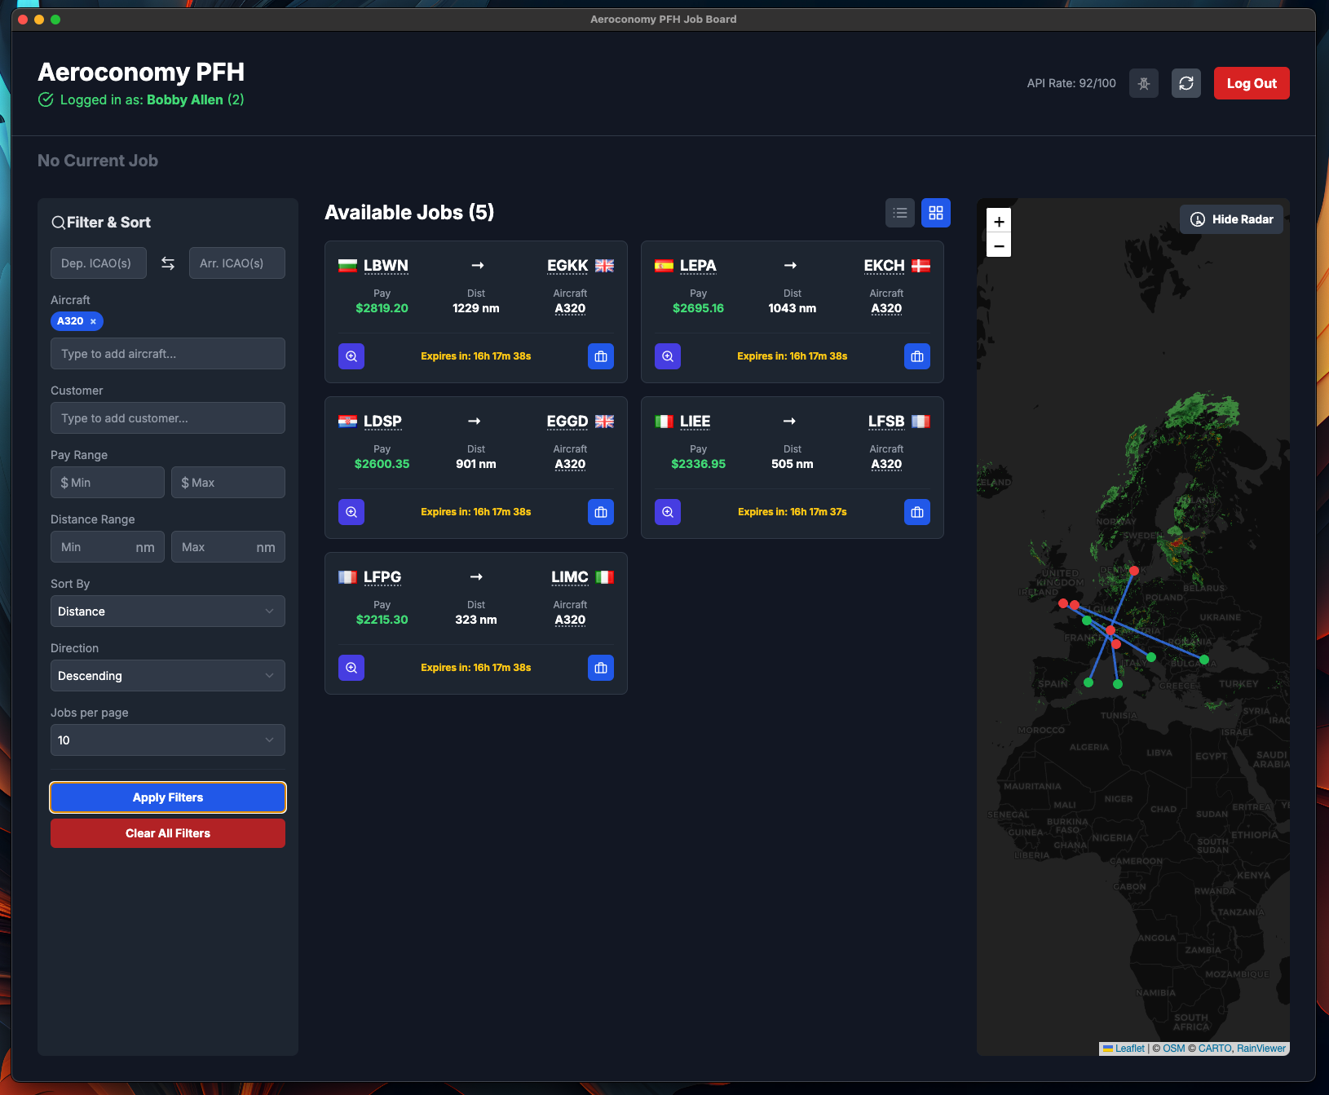Click the refresh icon near API Rate
Viewport: 1329px width, 1095px height.
point(1186,83)
